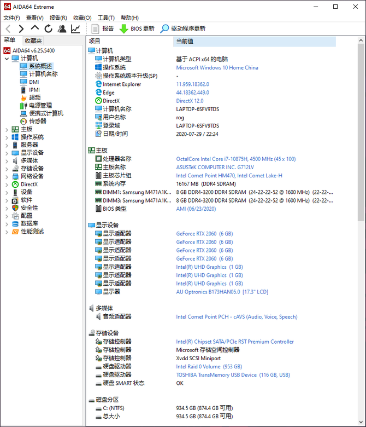
Task: Open 报告 report wizard from toolbar
Action: [x=102, y=28]
